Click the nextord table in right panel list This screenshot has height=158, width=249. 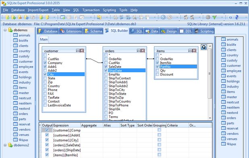click(x=232, y=113)
